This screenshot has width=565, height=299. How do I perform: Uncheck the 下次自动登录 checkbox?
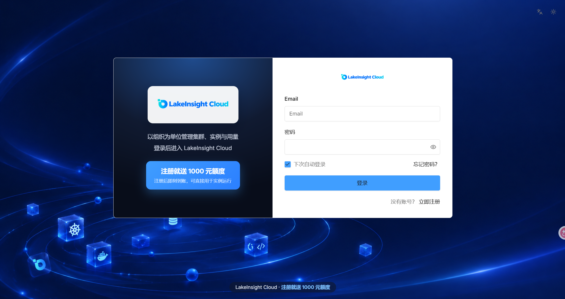click(x=288, y=164)
